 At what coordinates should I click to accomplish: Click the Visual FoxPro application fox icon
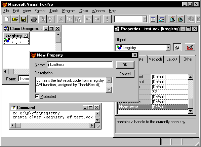click(x=5, y=4)
